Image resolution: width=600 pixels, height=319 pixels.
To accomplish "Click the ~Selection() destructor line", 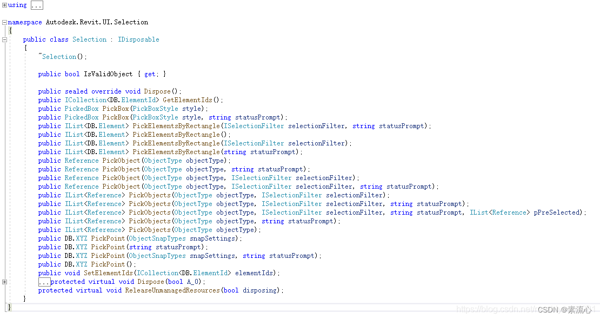I will tap(63, 57).
